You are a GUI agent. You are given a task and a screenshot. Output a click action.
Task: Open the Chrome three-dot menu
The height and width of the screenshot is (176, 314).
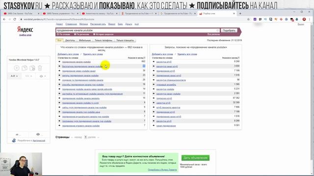310,20
